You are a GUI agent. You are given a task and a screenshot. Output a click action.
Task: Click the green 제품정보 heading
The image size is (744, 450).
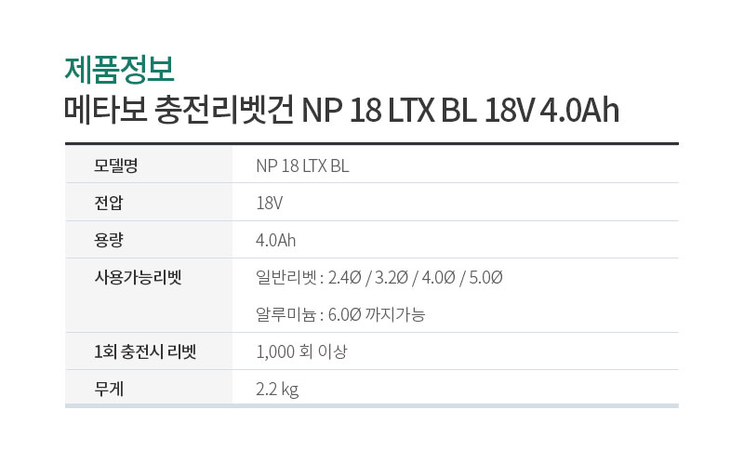(x=120, y=69)
